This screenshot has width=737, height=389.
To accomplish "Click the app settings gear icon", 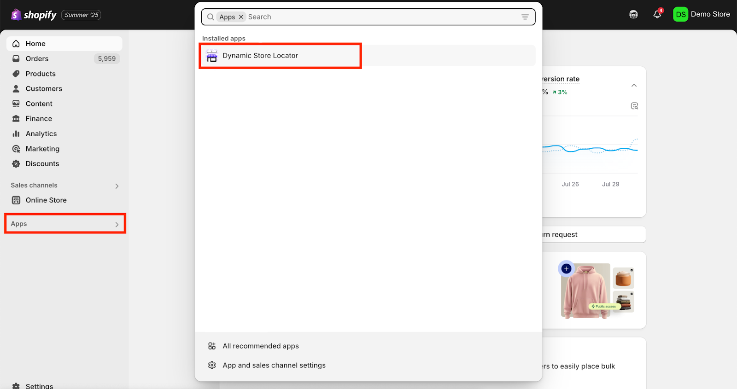I will click(x=212, y=366).
